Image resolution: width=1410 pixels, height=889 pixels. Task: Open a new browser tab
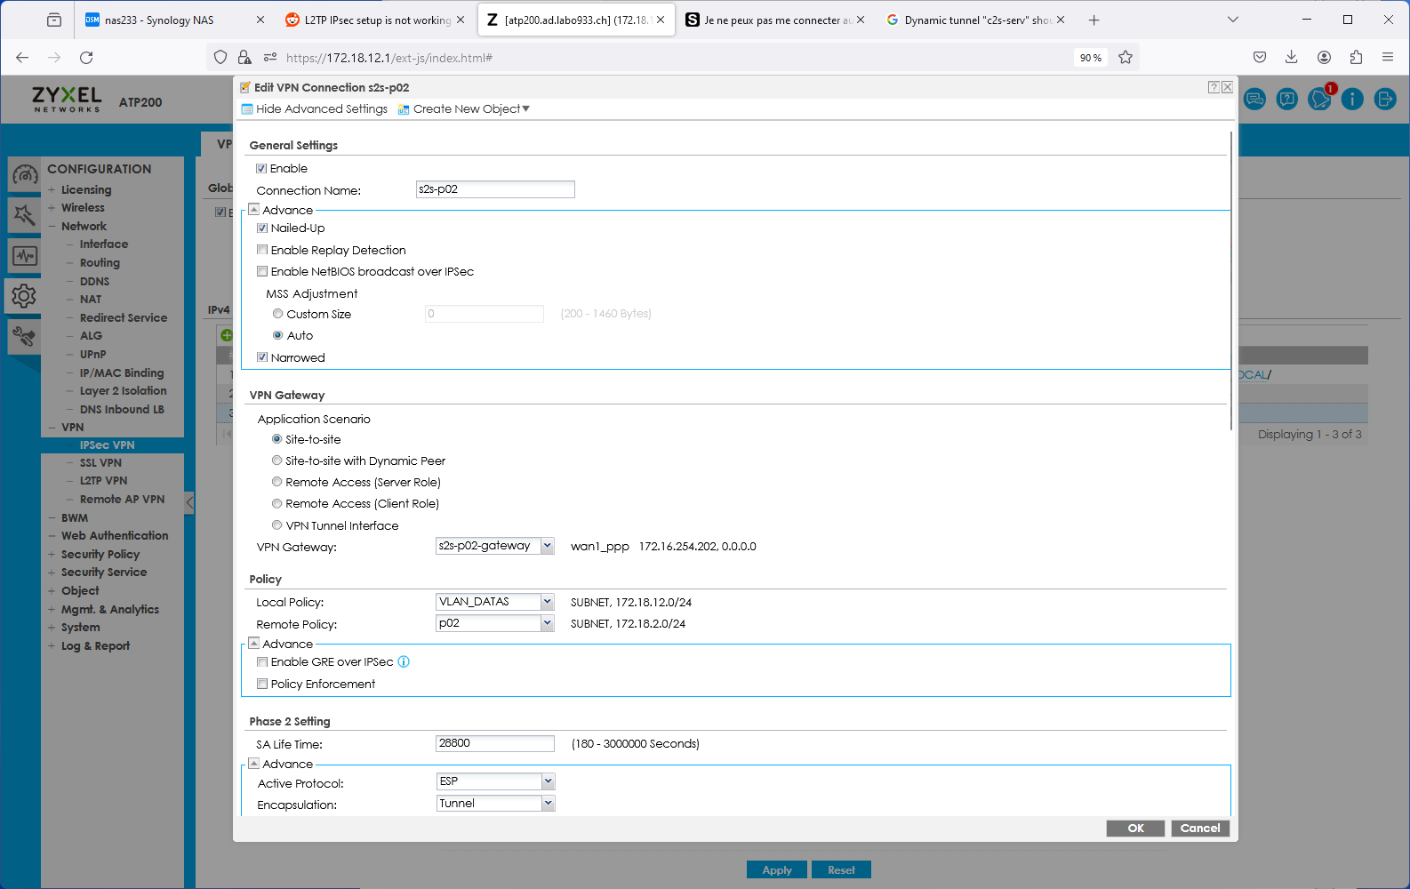coord(1094,20)
